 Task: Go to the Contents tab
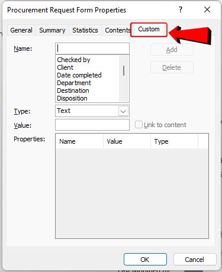click(118, 30)
